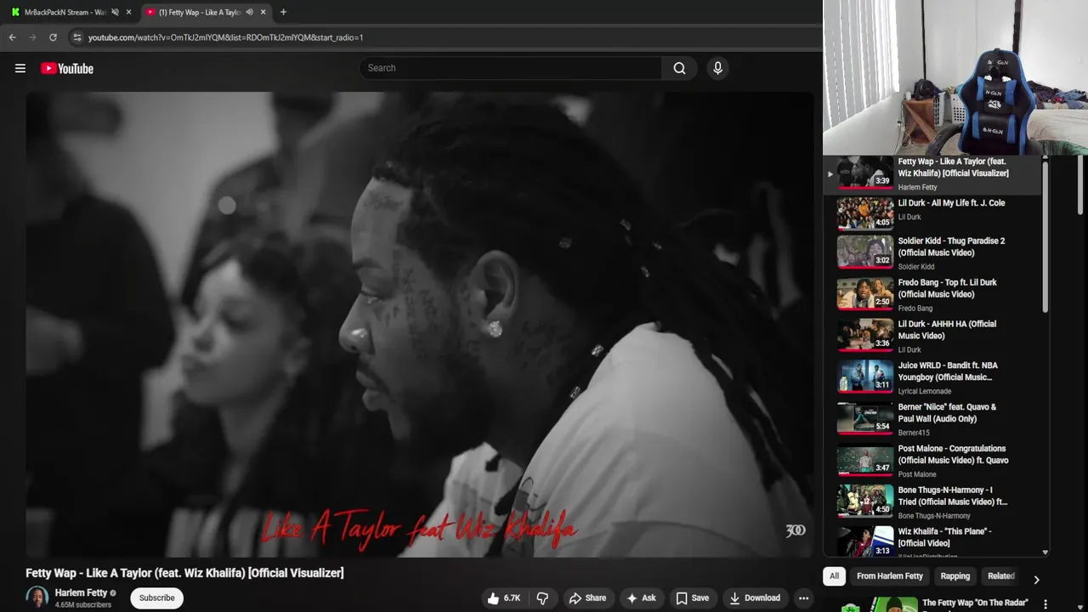Subscribe to Harlem Fetty channel
1088x612 pixels.
[x=157, y=598]
